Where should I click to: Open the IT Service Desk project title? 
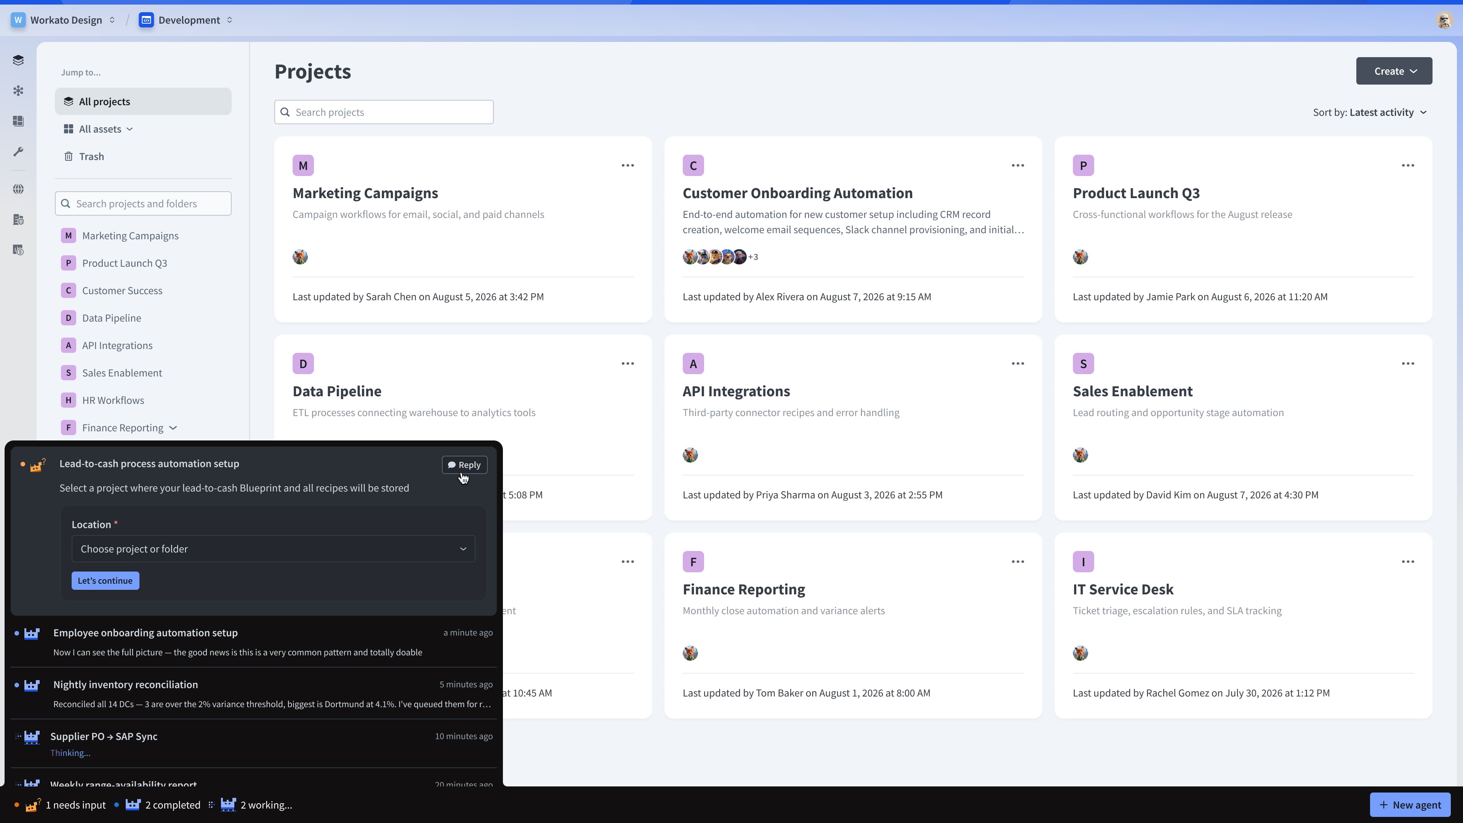[x=1123, y=589]
